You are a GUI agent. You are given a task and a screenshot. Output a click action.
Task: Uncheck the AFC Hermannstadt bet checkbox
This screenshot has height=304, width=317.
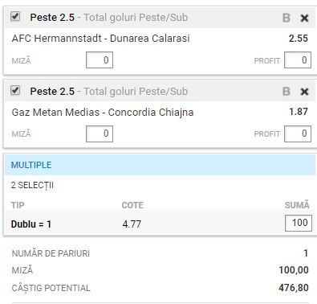point(15,17)
